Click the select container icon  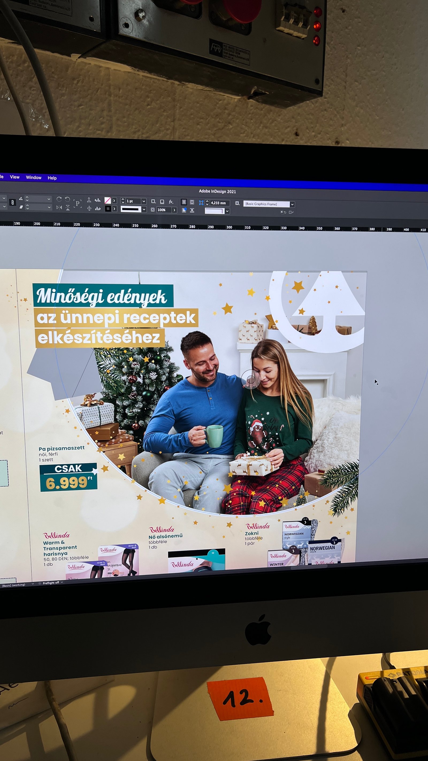[89, 200]
